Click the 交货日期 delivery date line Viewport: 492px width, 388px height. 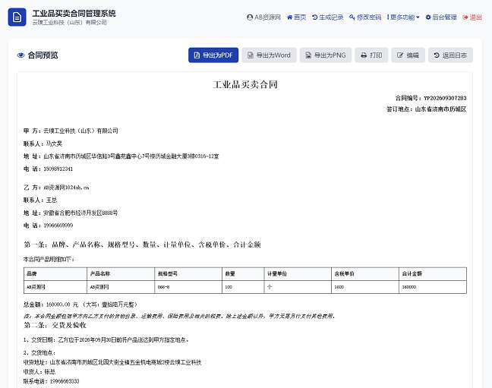click(106, 340)
